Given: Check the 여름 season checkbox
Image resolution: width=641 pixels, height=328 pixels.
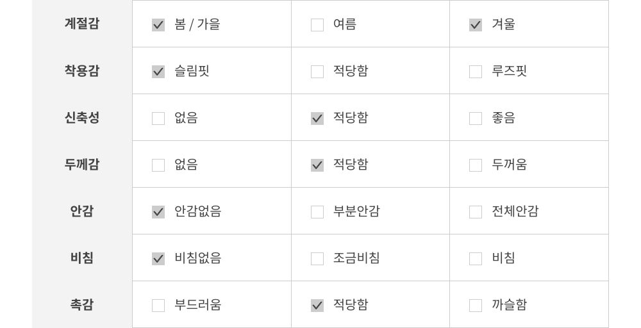Looking at the screenshot, I should tap(317, 25).
